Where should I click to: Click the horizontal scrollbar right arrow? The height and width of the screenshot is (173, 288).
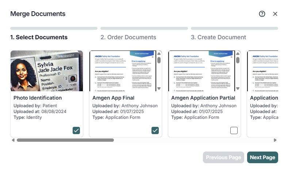[x=275, y=140]
